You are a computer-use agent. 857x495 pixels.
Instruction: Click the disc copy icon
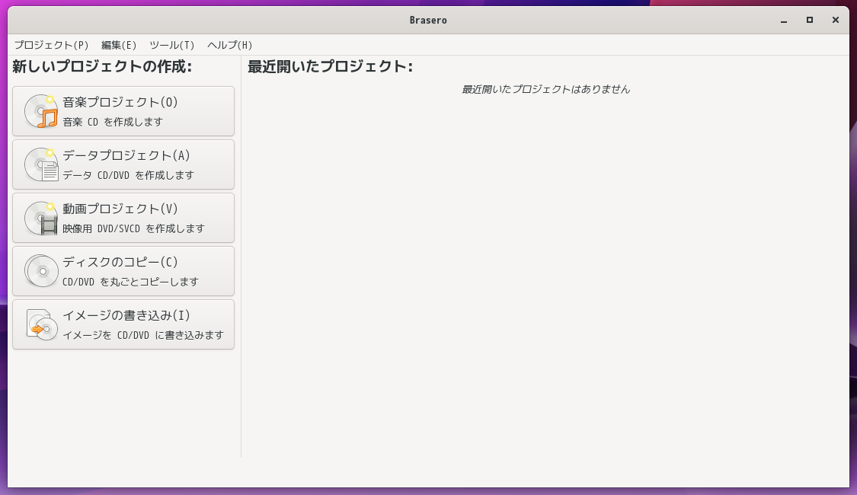[42, 271]
